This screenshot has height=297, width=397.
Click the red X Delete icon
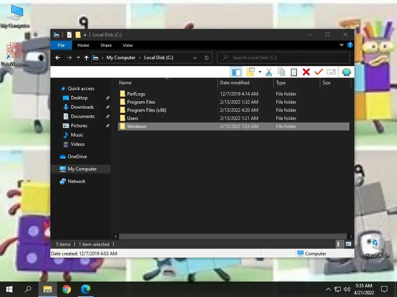306,72
